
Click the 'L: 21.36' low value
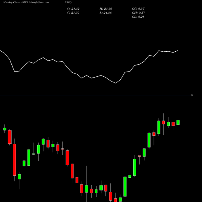point(105,13)
